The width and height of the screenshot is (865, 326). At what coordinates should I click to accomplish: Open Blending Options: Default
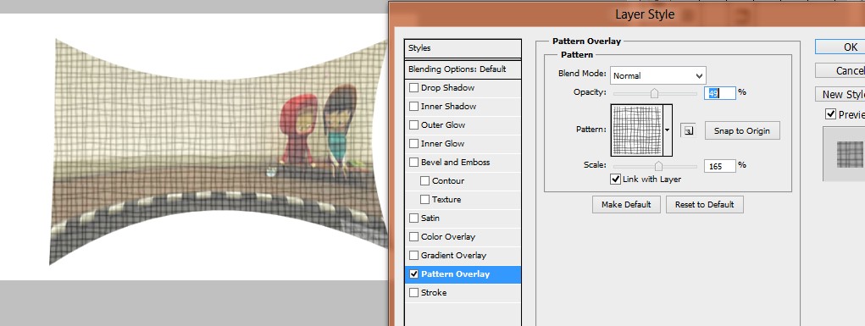tap(463, 69)
